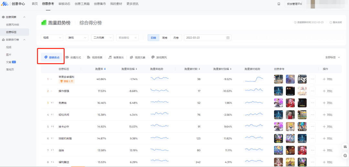Select the 日榜 ranking period
Viewport: 349px width, 167px height.
[x=153, y=38]
